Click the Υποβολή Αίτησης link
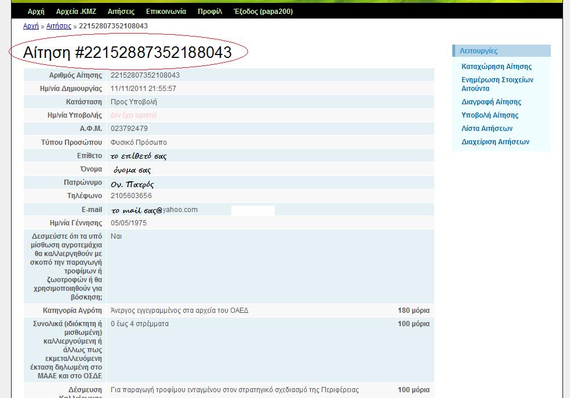Image resolution: width=570 pixels, height=398 pixels. click(x=489, y=115)
